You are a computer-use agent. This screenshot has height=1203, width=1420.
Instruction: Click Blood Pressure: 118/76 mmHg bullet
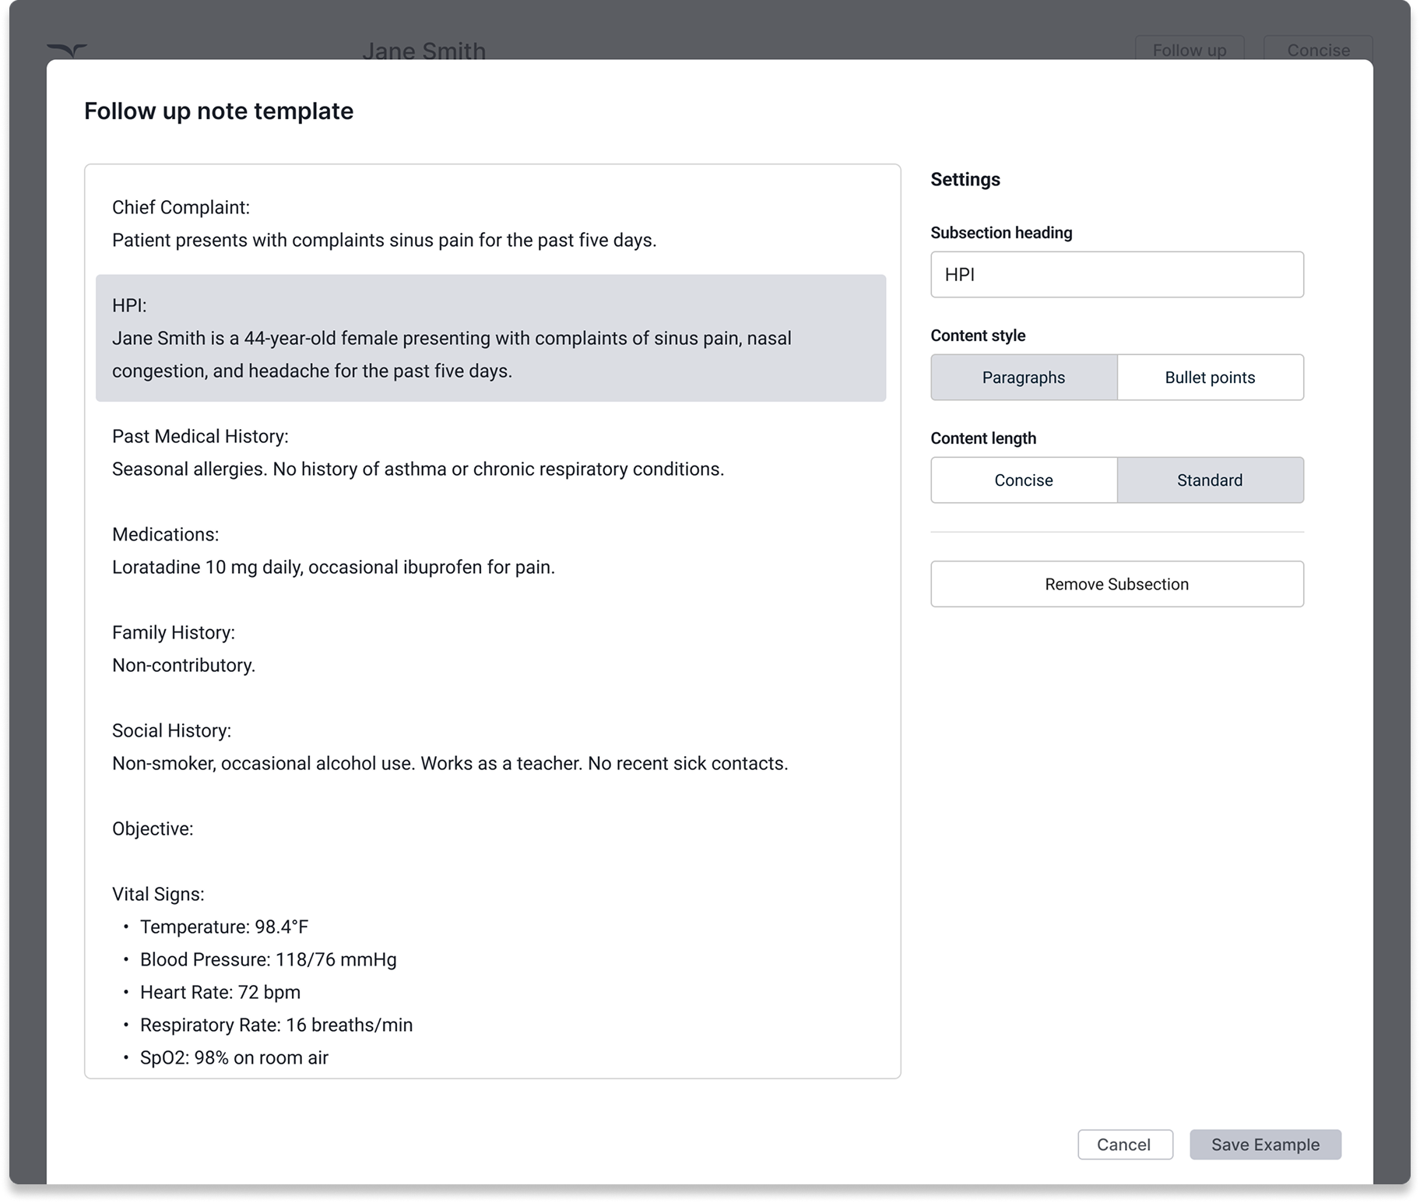269,959
